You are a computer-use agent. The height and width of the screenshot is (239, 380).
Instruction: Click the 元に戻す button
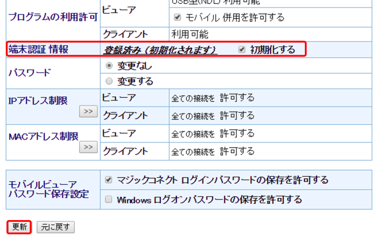tap(56, 227)
